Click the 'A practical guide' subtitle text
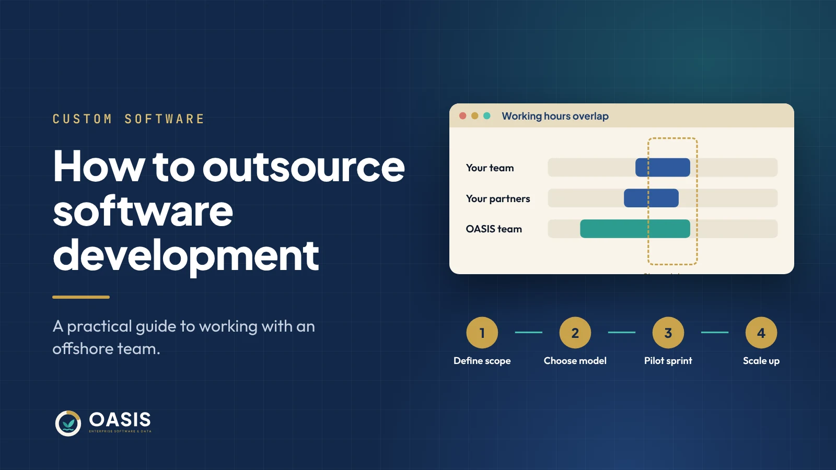Screen dimensions: 836x470 pos(183,337)
